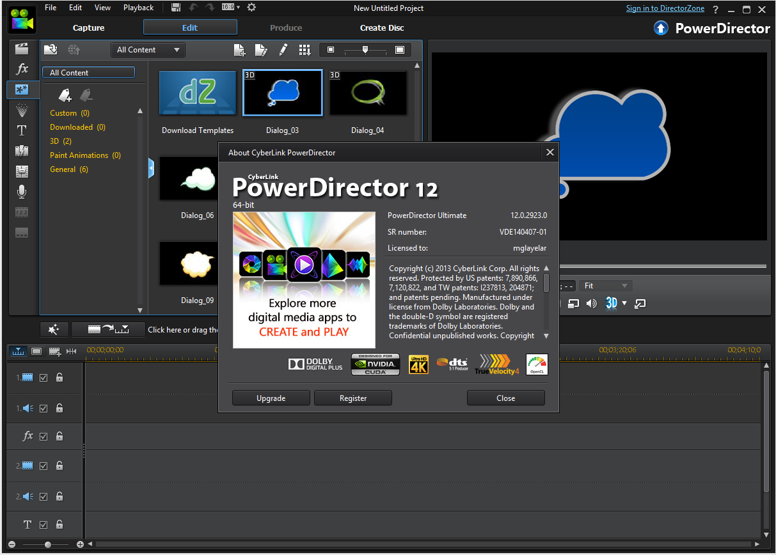Image resolution: width=776 pixels, height=555 pixels.
Task: Click the Register button in About dialog
Action: coord(353,398)
